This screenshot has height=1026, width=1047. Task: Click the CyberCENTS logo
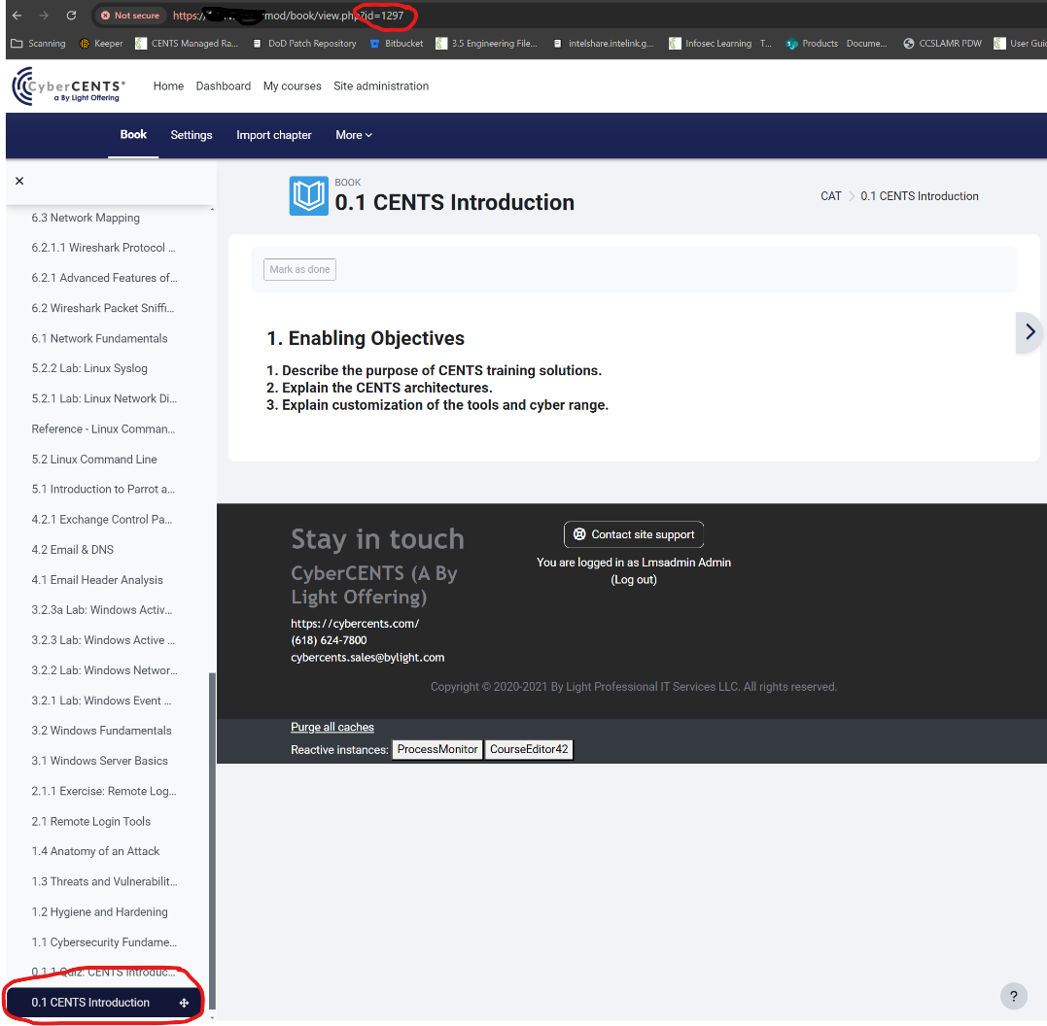[x=68, y=86]
